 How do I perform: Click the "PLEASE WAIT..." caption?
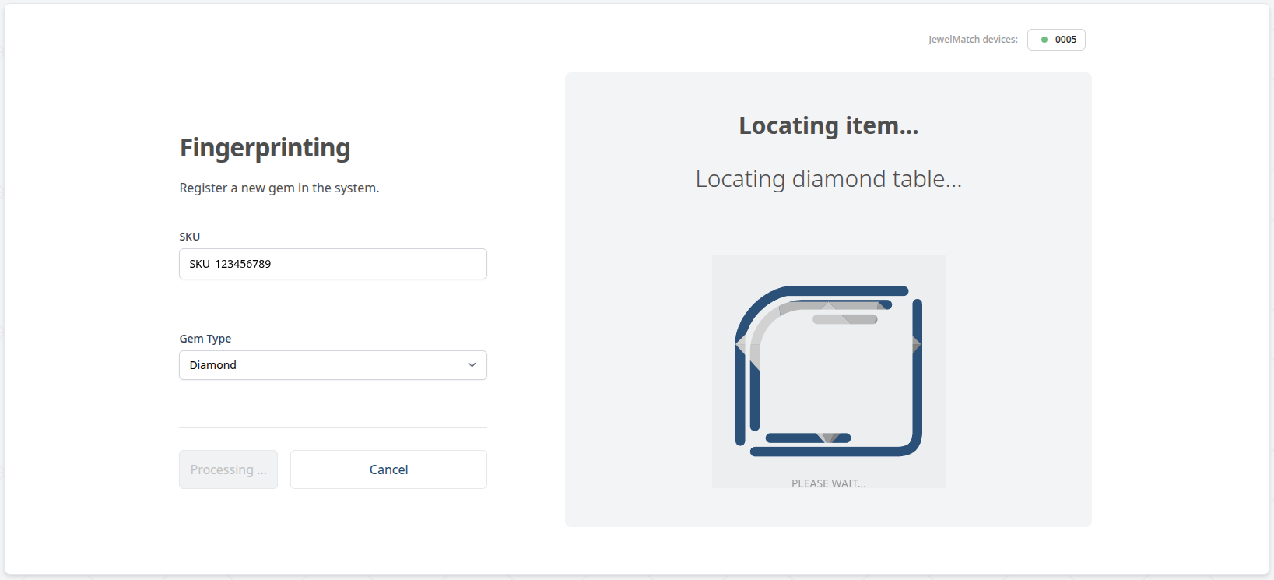tap(828, 483)
